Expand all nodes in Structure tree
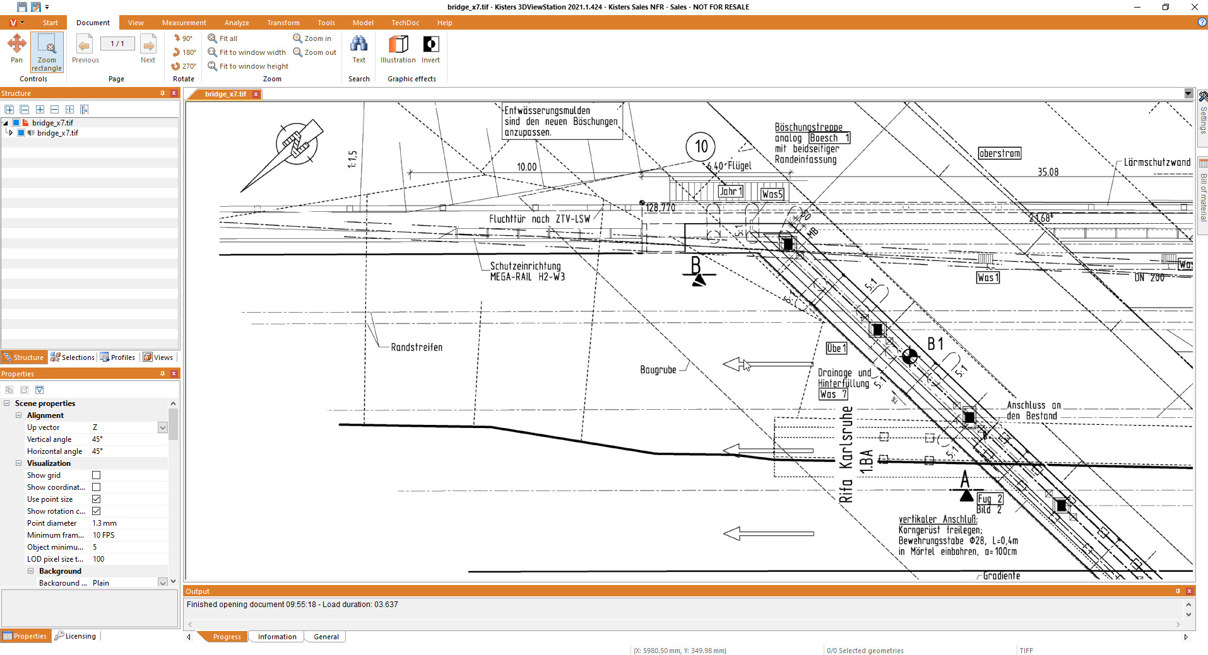Viewport: 1208px width, 655px height. tap(9, 110)
